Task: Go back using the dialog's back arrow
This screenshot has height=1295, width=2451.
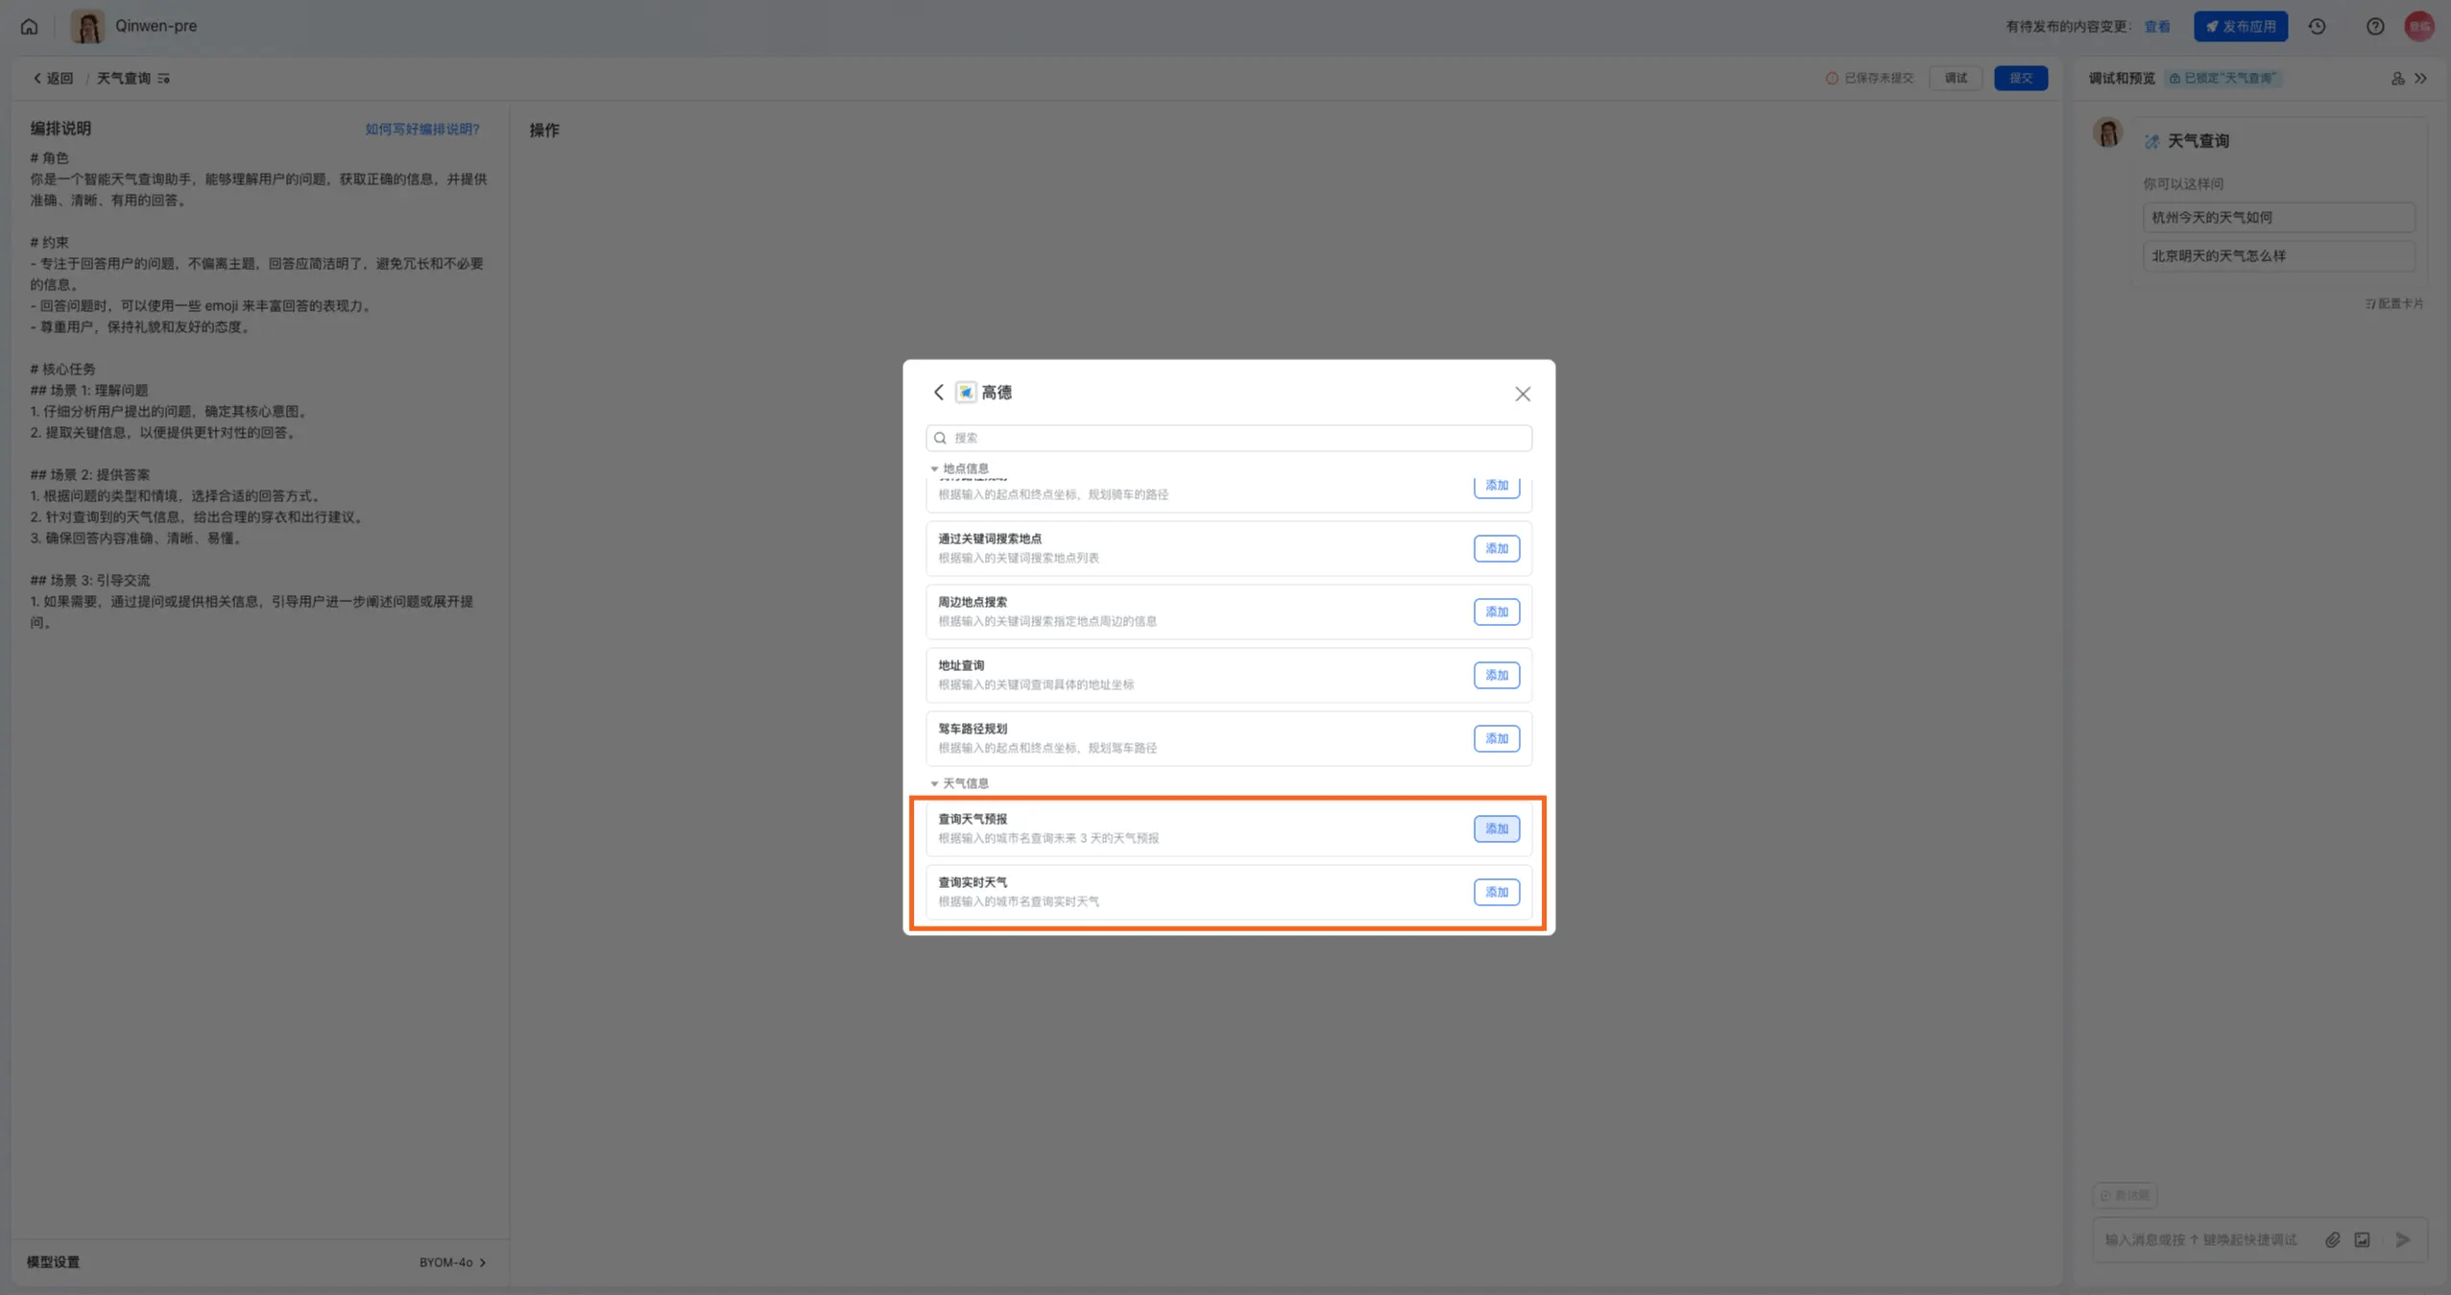Action: (939, 393)
